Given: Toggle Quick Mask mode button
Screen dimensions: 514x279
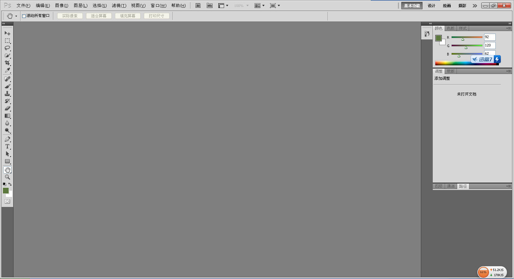Looking at the screenshot, I should point(7,201).
